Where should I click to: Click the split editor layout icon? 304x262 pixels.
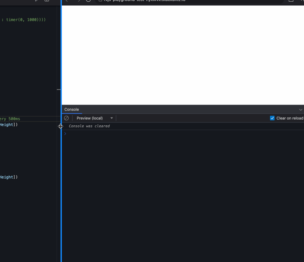coord(47,1)
